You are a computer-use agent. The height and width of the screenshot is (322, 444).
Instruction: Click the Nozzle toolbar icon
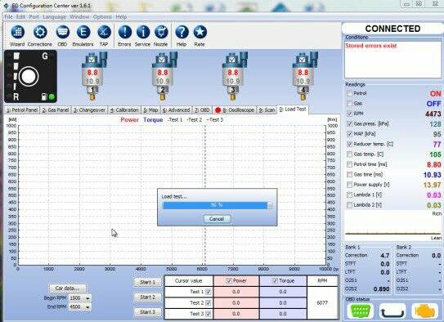click(161, 32)
